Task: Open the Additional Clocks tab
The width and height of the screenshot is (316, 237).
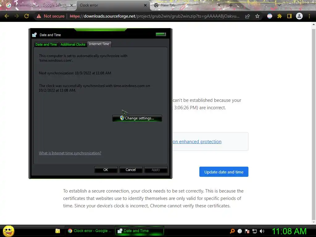Action: pos(73,44)
